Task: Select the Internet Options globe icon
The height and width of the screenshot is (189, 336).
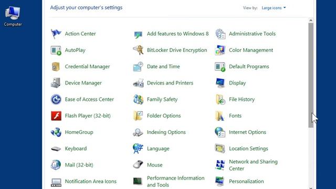Action: tap(220, 132)
